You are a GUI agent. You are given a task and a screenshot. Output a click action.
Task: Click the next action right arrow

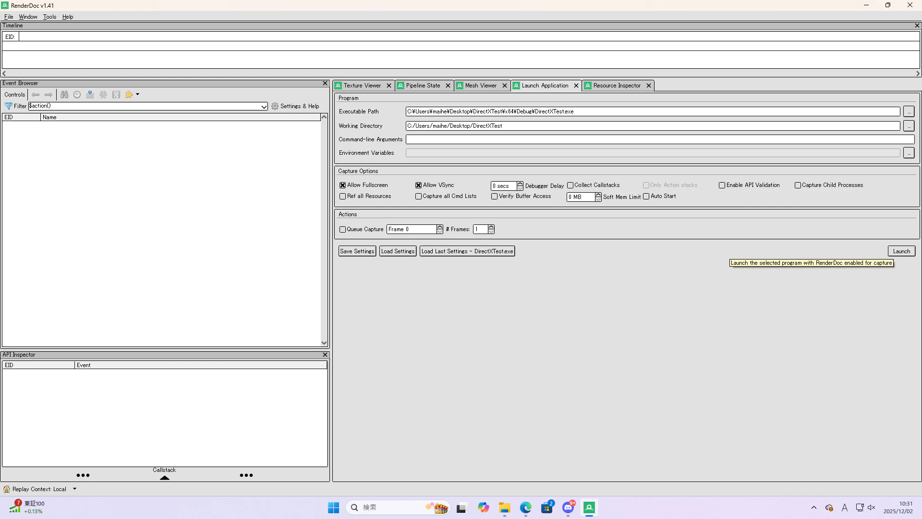coord(49,95)
